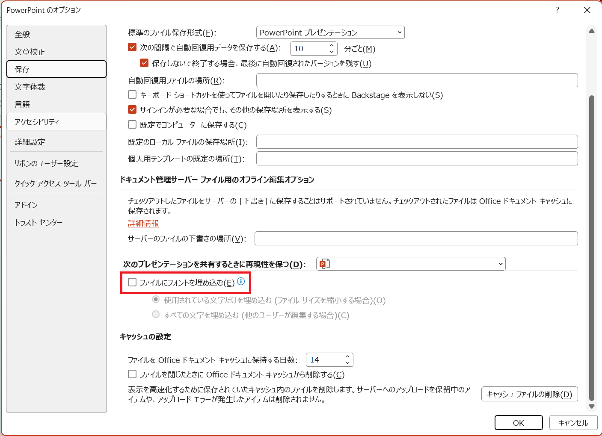Screen dimensions: 602x436
Task: Enable 既定でコンピューターに保存する checkbox
Action: (x=132, y=124)
